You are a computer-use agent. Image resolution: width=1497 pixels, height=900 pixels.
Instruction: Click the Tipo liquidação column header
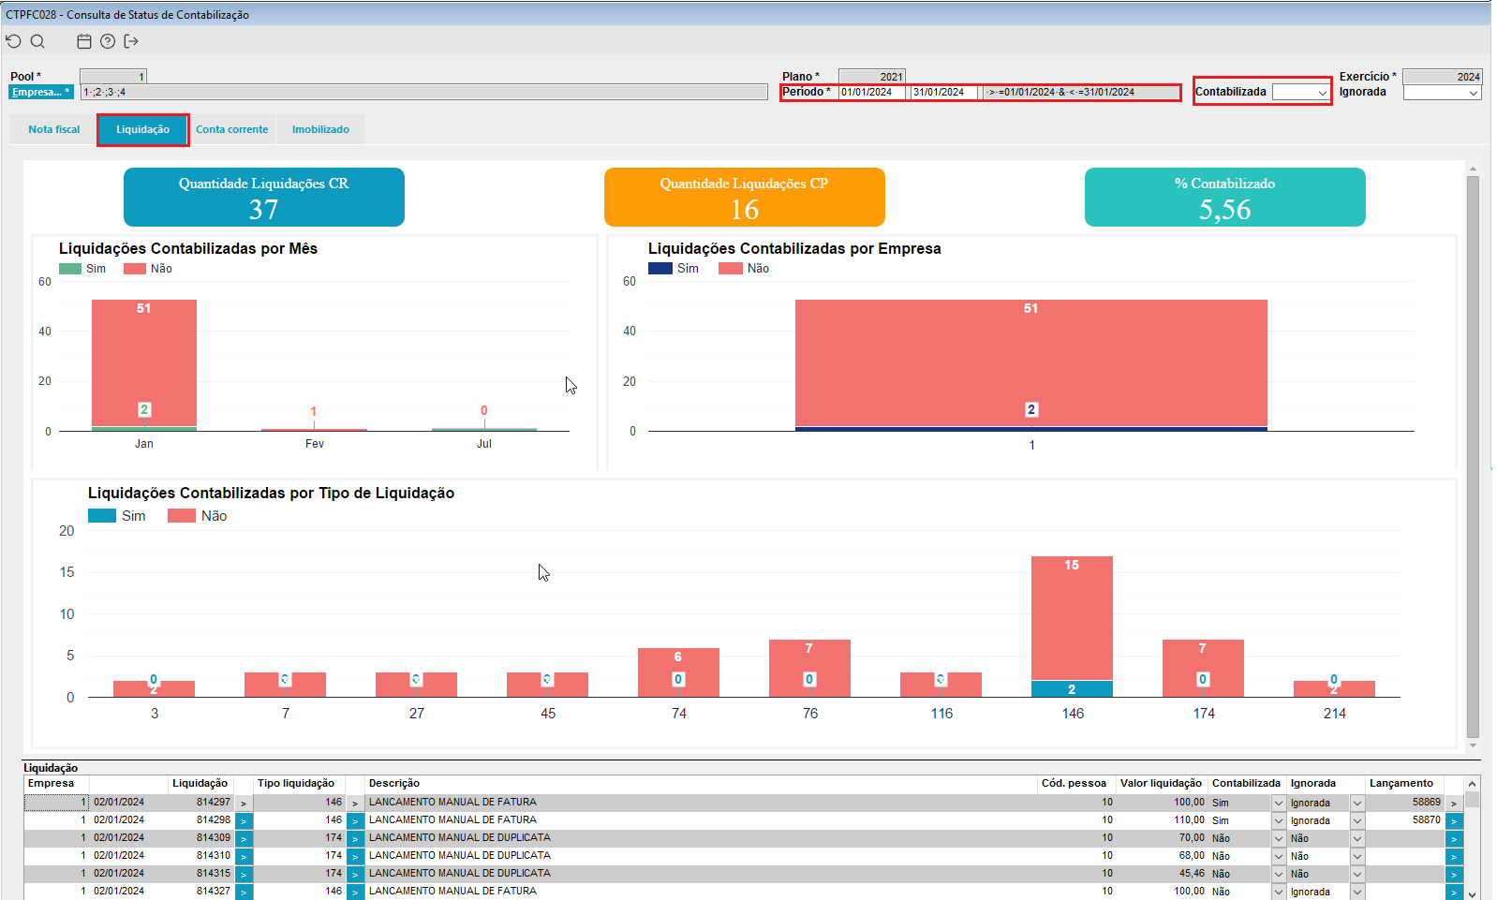click(x=296, y=784)
